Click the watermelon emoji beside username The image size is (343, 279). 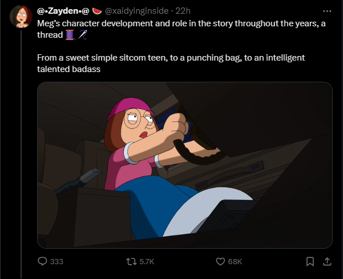(97, 11)
